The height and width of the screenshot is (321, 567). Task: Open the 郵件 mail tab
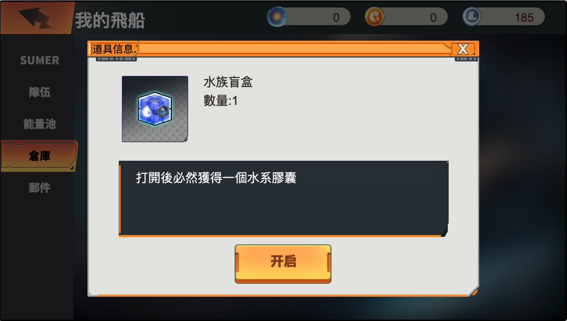(x=39, y=188)
